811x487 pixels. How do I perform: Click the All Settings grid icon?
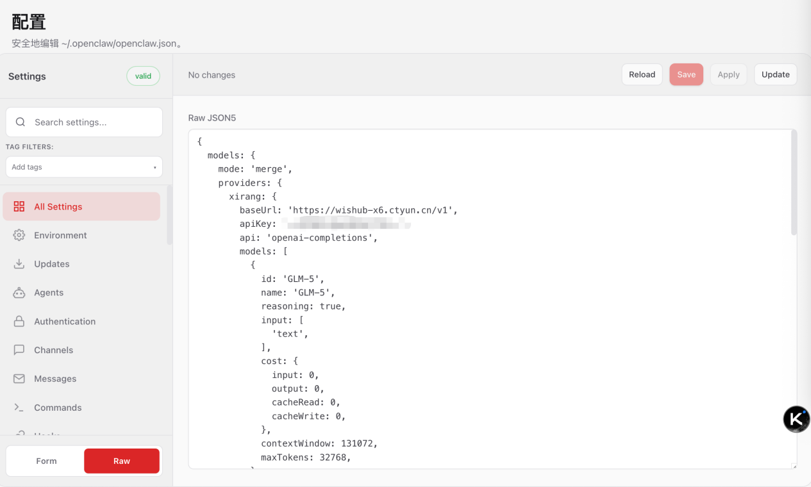click(x=19, y=206)
